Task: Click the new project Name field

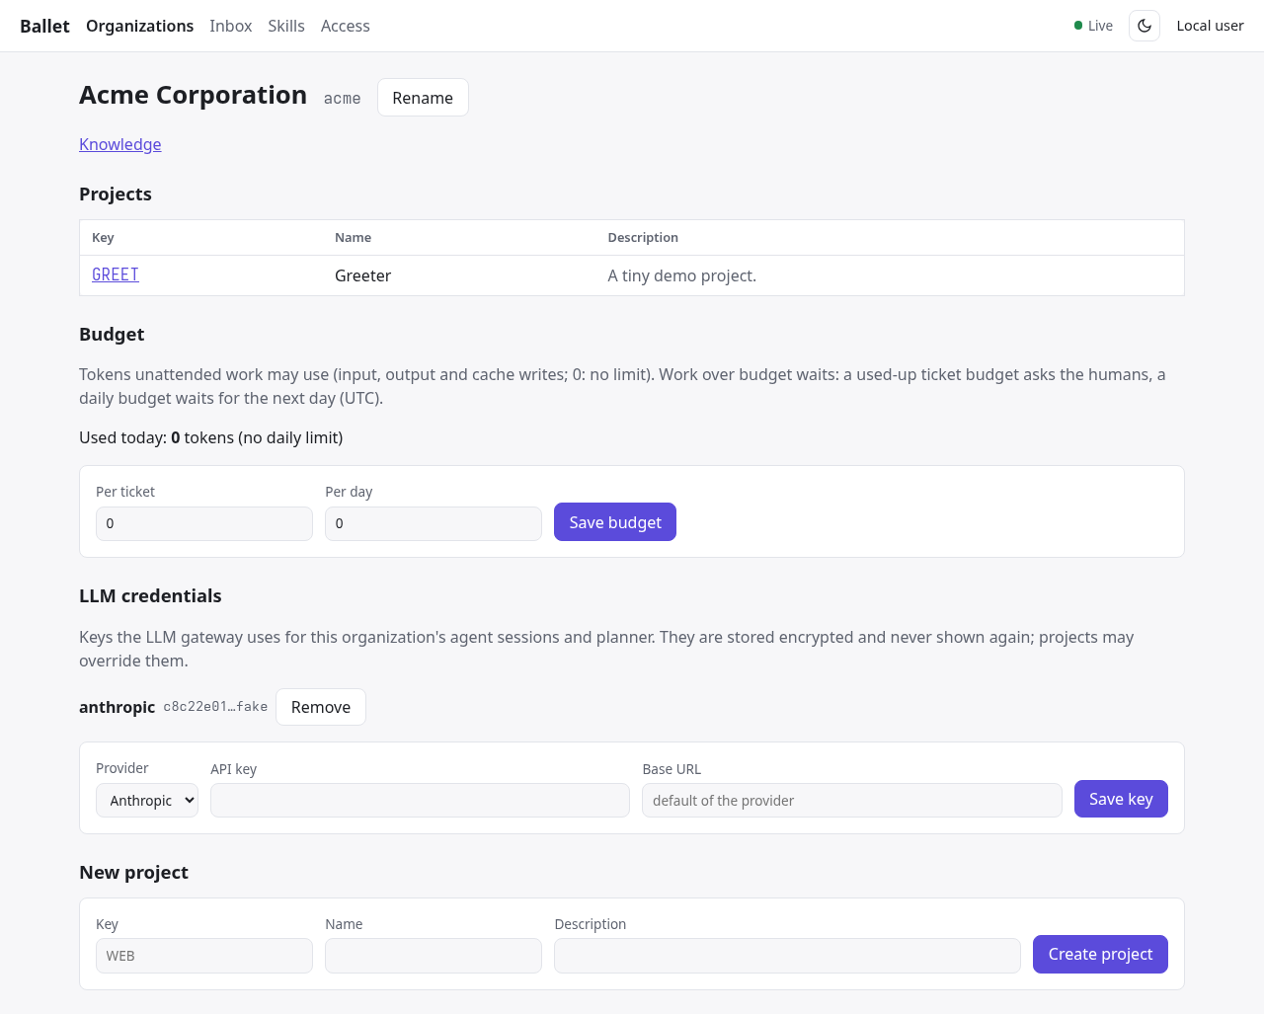Action: point(434,956)
